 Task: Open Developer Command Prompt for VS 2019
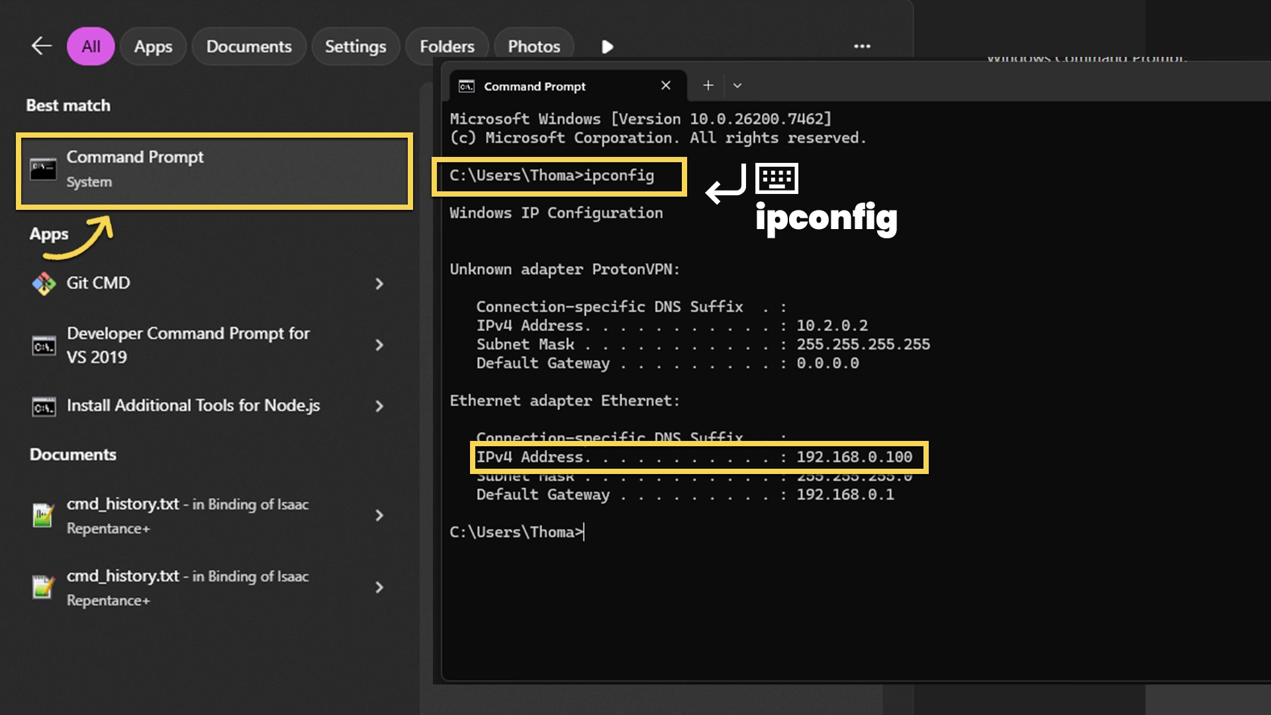tap(188, 344)
